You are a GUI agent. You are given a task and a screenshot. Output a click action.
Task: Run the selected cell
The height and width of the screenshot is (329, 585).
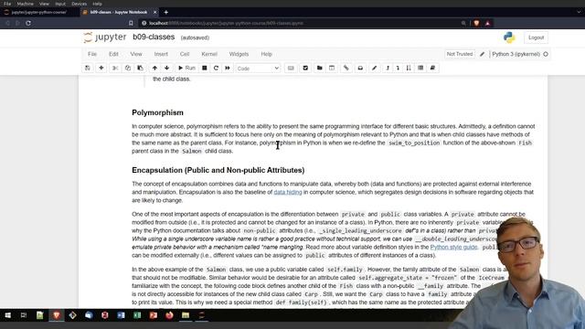coord(186,68)
